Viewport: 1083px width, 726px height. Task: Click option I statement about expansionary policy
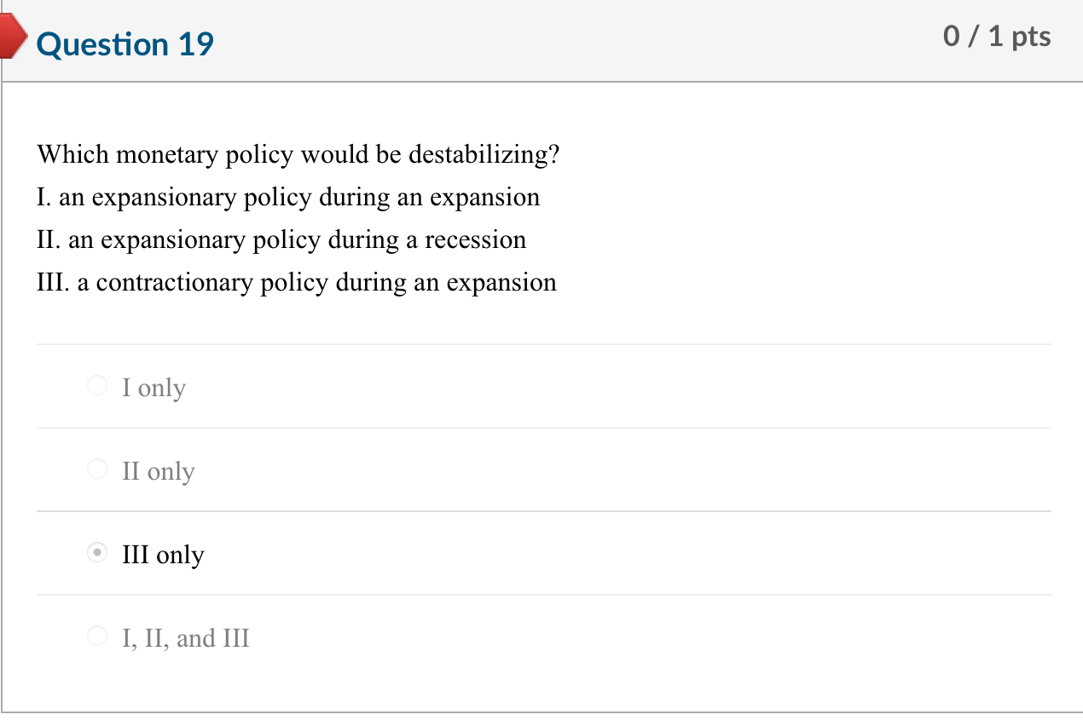288,197
